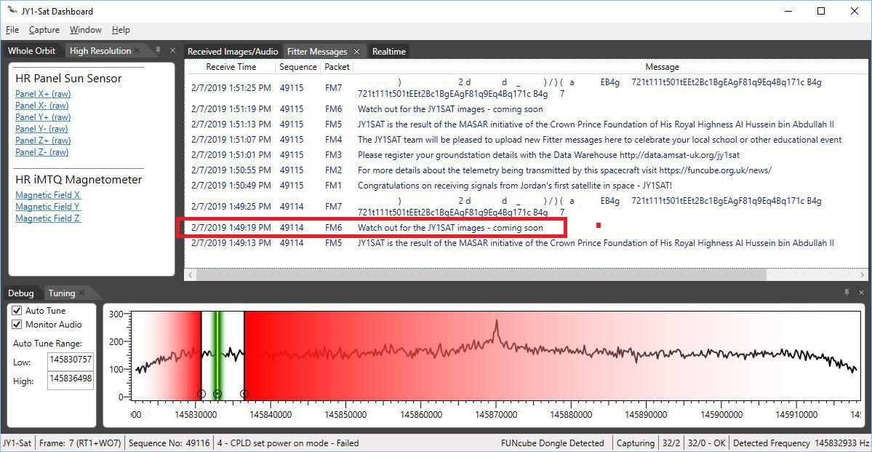Open Panel Z- (raw) link

(x=41, y=152)
